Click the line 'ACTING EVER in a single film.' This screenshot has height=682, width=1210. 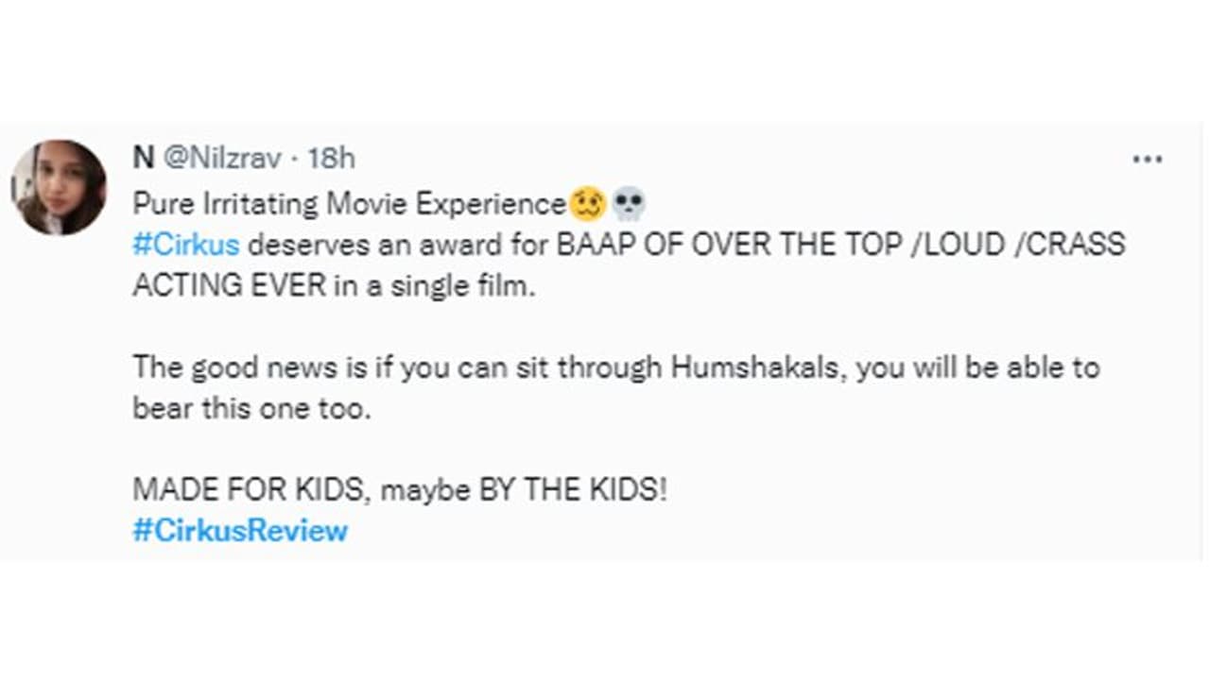[334, 284]
